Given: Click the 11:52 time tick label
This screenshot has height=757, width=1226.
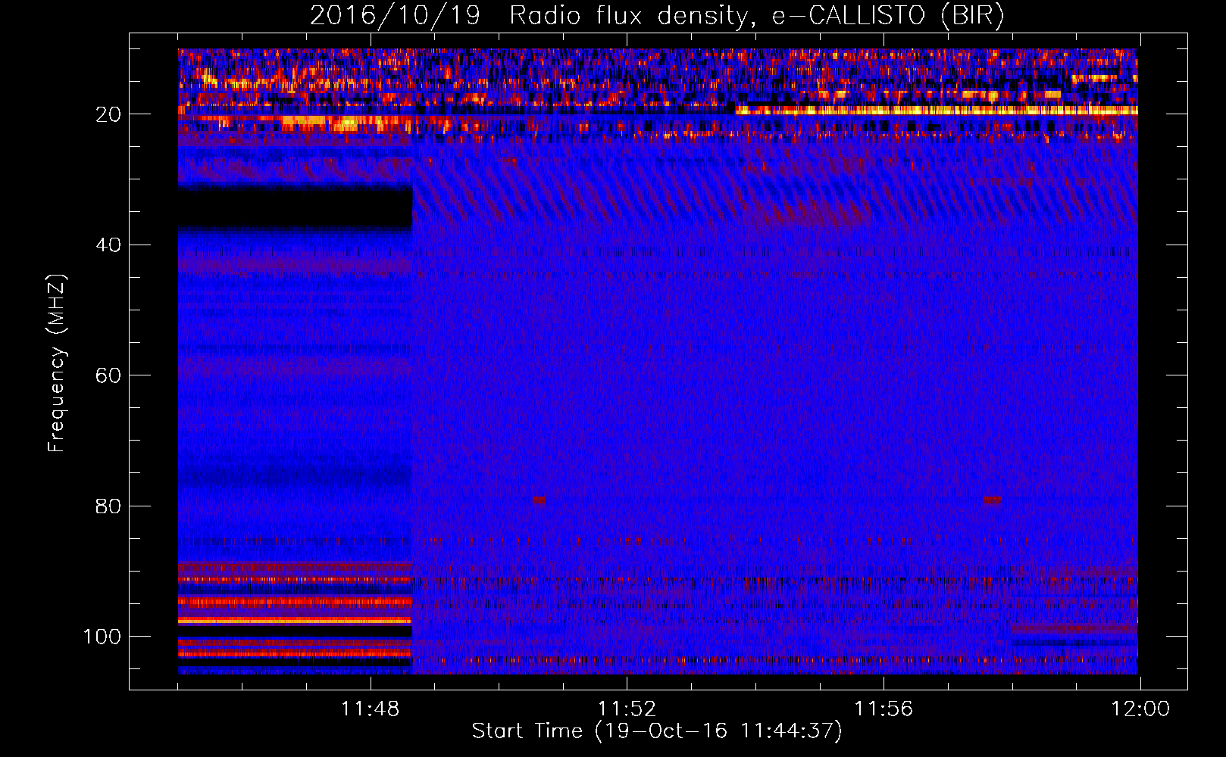Looking at the screenshot, I should pos(627,709).
